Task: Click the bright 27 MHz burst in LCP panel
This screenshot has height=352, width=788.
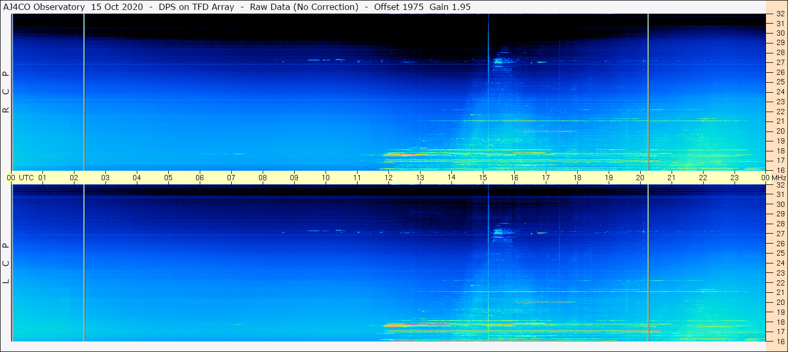Action: tap(499, 232)
